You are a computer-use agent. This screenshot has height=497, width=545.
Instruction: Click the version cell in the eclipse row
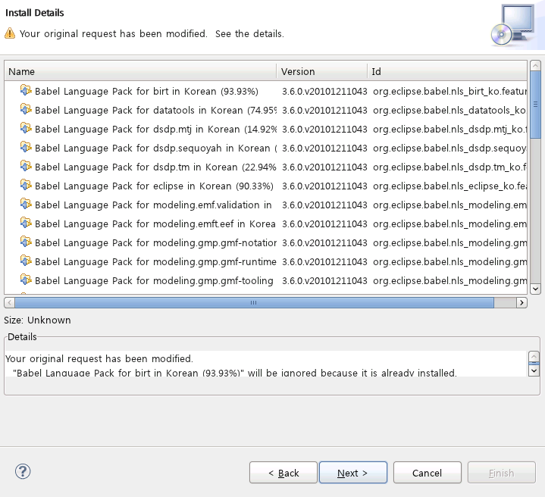(x=324, y=186)
